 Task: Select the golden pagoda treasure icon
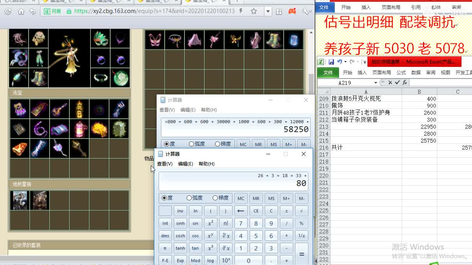coord(79,109)
